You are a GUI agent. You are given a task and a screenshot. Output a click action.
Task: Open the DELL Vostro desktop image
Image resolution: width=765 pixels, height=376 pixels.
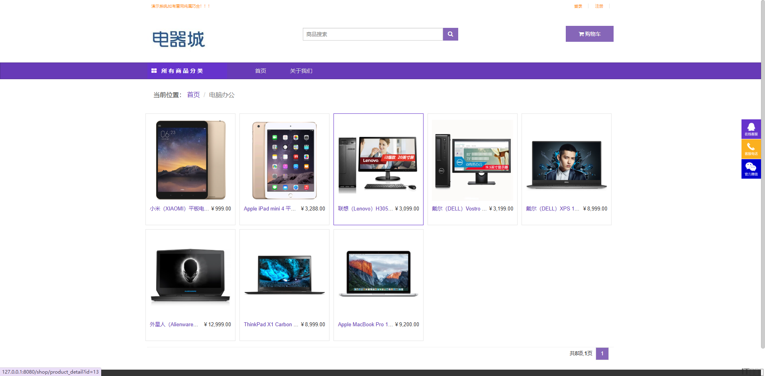tap(473, 160)
